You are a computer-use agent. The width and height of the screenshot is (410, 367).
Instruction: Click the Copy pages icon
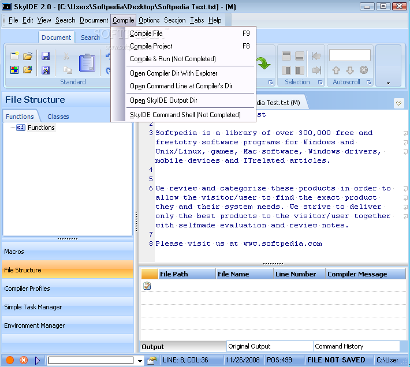[68, 70]
